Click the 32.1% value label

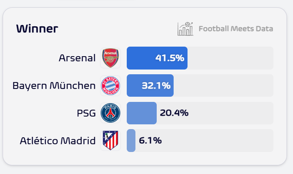coord(156,86)
